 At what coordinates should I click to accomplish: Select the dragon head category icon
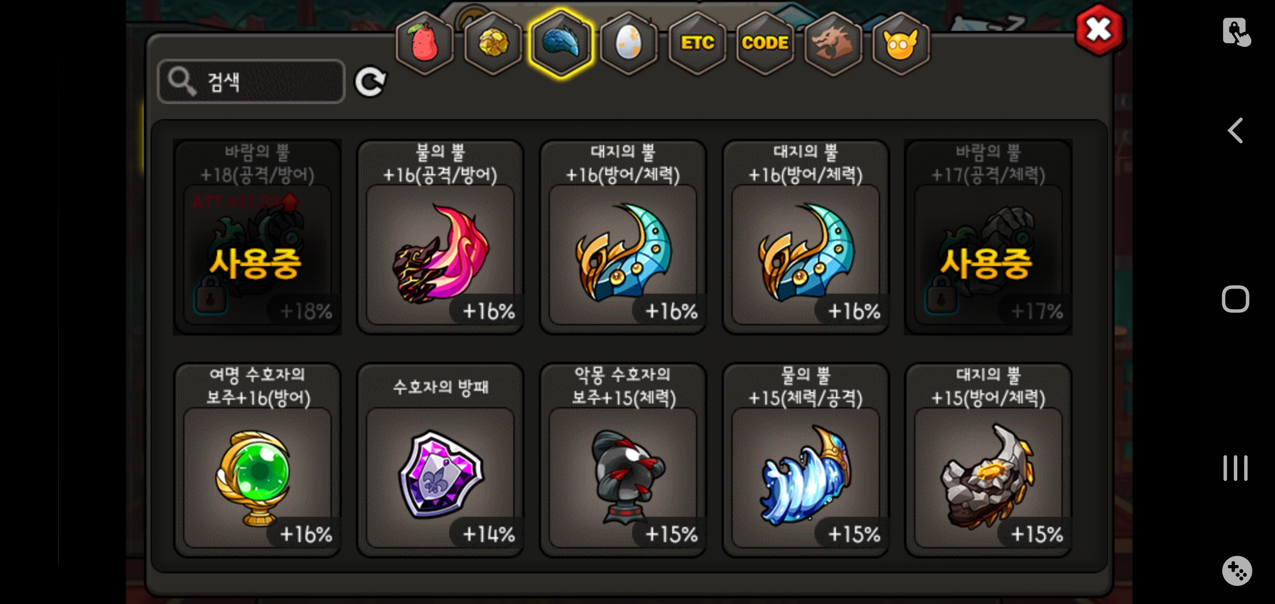[833, 44]
